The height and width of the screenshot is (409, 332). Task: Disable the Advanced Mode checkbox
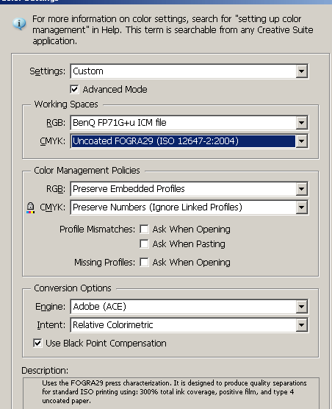(x=74, y=89)
